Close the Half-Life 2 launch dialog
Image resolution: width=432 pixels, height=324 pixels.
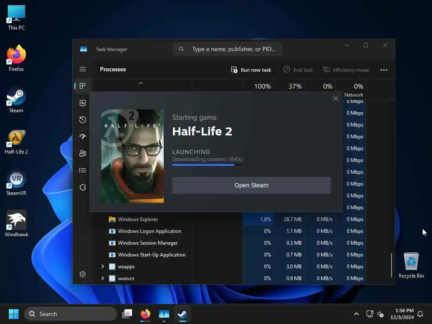point(335,98)
